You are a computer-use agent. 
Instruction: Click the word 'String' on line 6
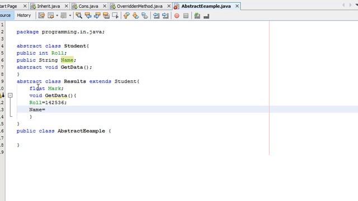pyautogui.click(x=48, y=60)
